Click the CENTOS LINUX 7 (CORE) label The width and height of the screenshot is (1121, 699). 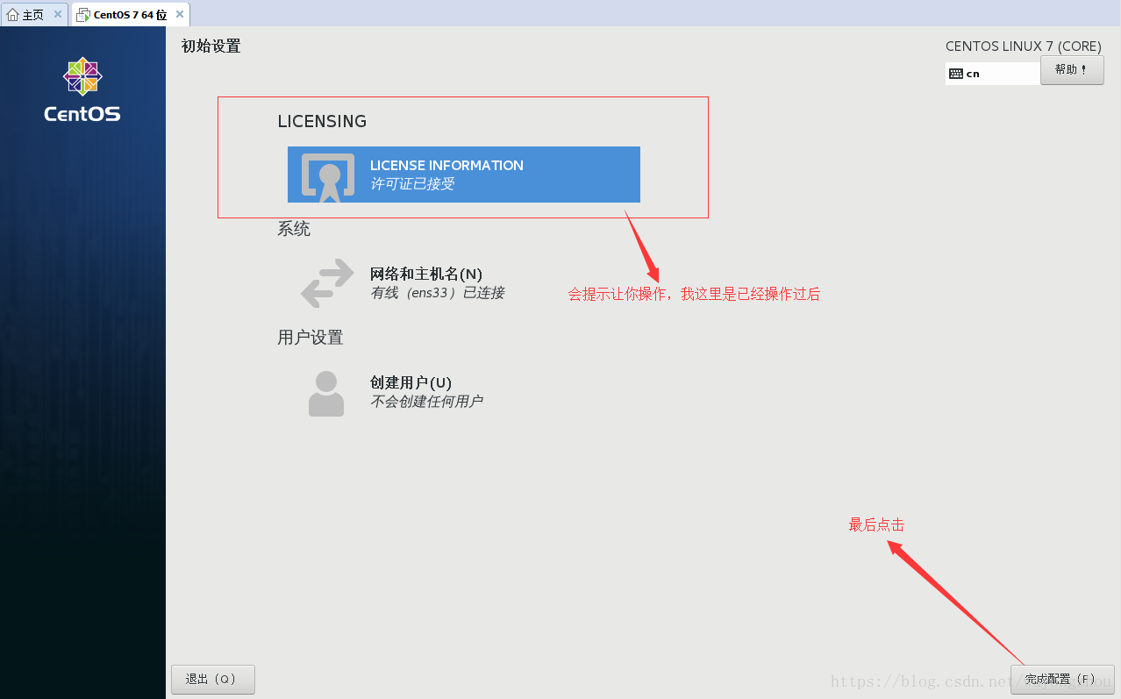1024,46
